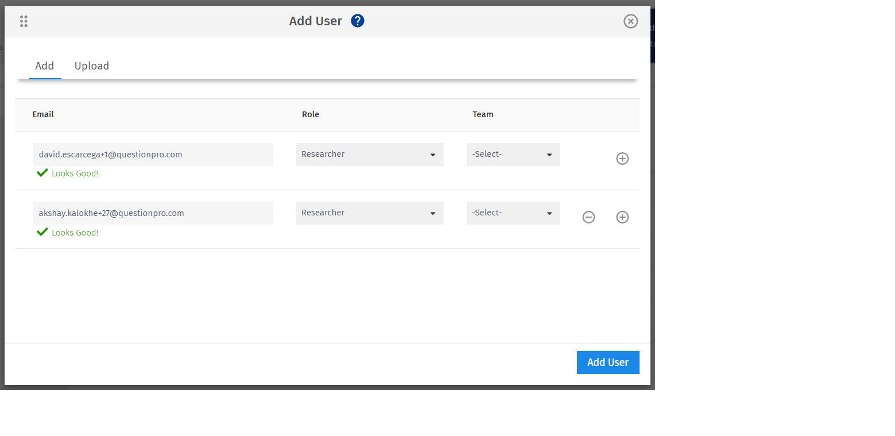Click the david.escarcega+1 email input field
This screenshot has width=895, height=436.
pos(153,155)
